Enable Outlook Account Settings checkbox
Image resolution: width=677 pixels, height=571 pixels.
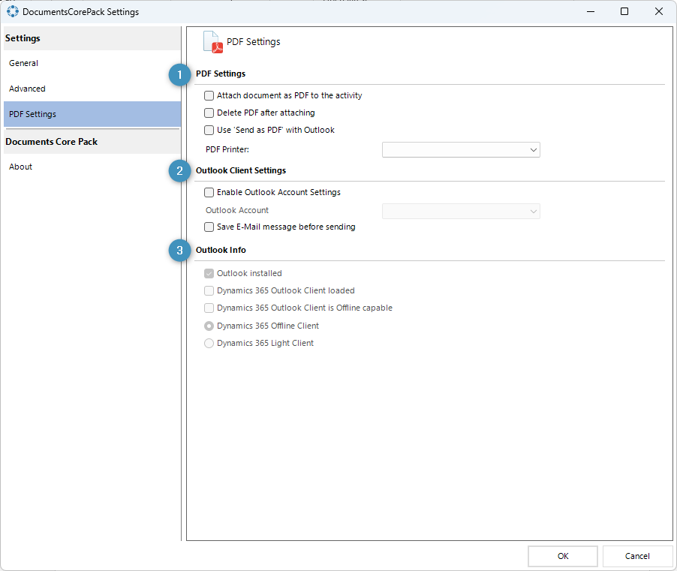tap(209, 192)
